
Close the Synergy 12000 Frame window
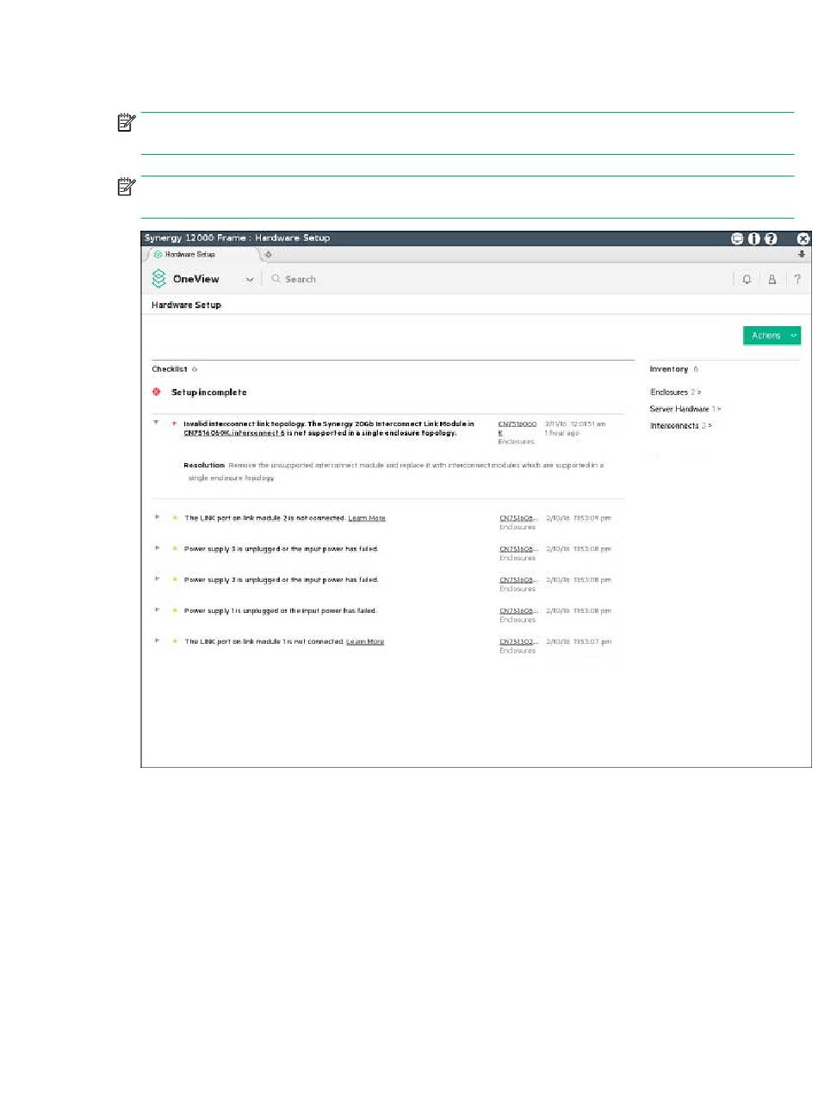(803, 238)
